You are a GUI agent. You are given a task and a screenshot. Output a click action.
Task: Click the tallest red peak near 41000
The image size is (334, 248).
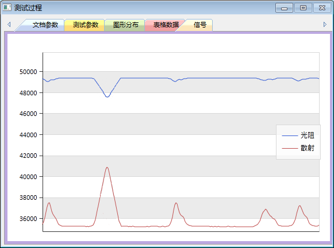tap(107, 168)
